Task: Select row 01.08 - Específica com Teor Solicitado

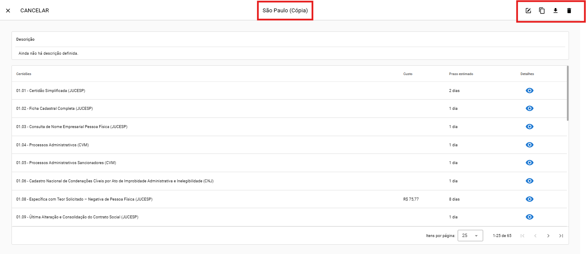Action: point(289,199)
